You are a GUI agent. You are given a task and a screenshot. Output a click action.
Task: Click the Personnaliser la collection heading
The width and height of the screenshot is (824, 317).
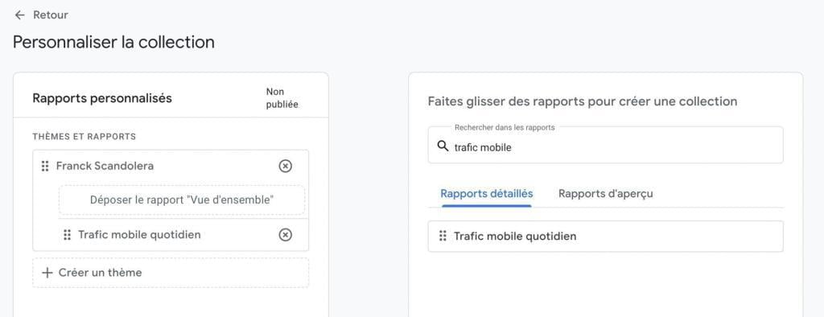coord(113,42)
